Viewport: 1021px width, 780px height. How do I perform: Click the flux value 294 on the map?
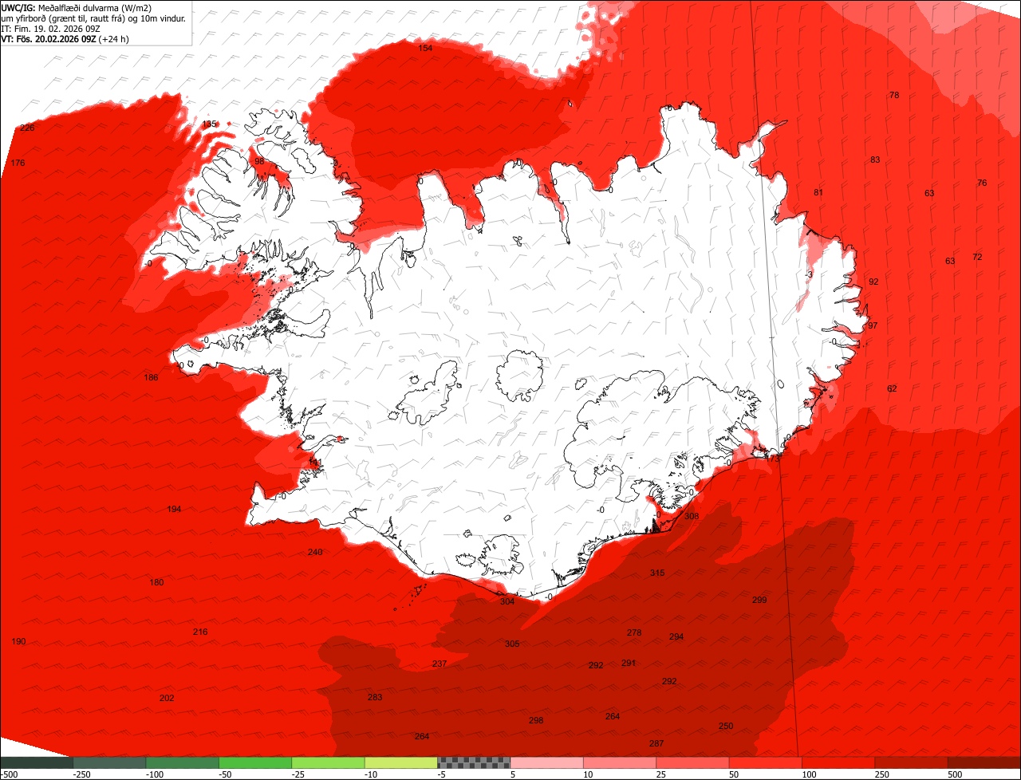676,636
